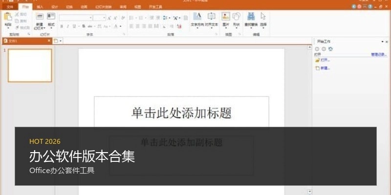Image resolution: width=391 pixels, height=195 pixels.
Task: Close the document tab
Action: point(49,41)
